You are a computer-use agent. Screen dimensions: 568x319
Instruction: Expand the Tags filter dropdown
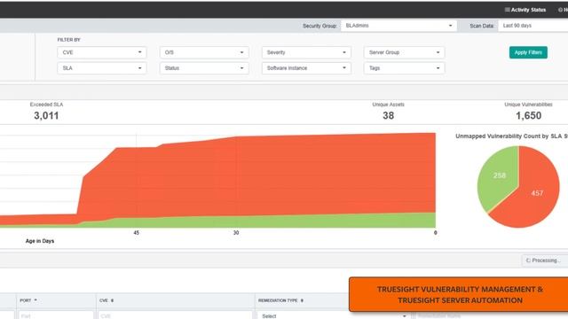pos(405,68)
